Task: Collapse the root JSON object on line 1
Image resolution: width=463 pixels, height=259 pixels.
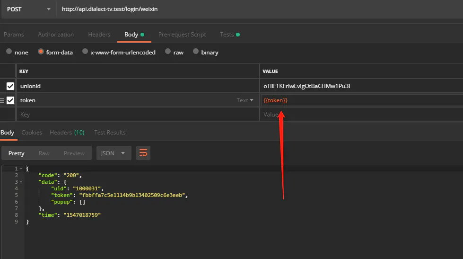Action: pyautogui.click(x=21, y=169)
